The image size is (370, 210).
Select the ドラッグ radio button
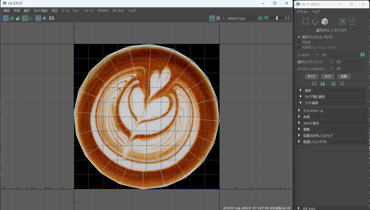[299, 42]
